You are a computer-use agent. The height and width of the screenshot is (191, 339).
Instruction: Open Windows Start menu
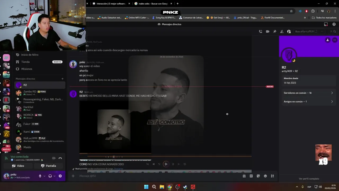click(x=146, y=187)
